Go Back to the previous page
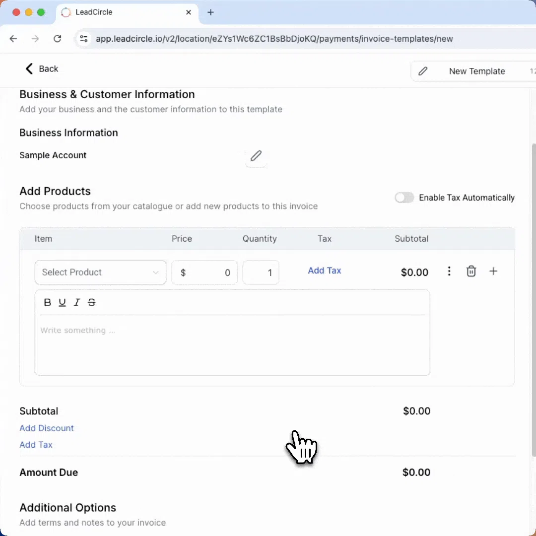 point(42,69)
